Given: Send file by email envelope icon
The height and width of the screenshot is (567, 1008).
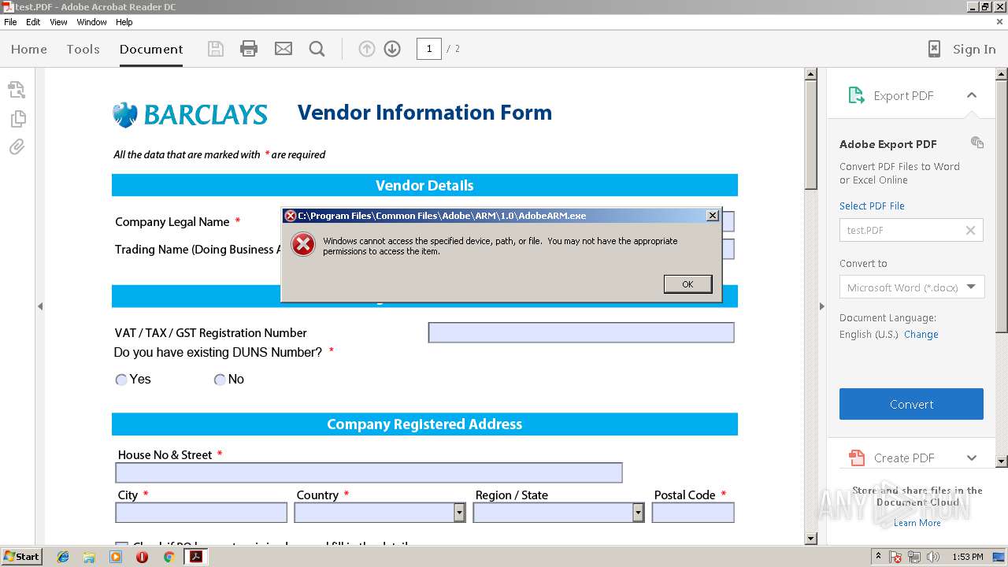Looking at the screenshot, I should tap(283, 49).
